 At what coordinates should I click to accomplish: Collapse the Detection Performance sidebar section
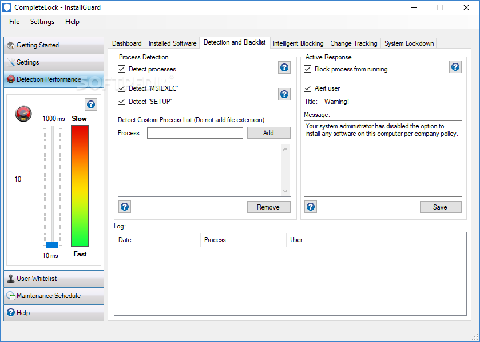[x=54, y=79]
